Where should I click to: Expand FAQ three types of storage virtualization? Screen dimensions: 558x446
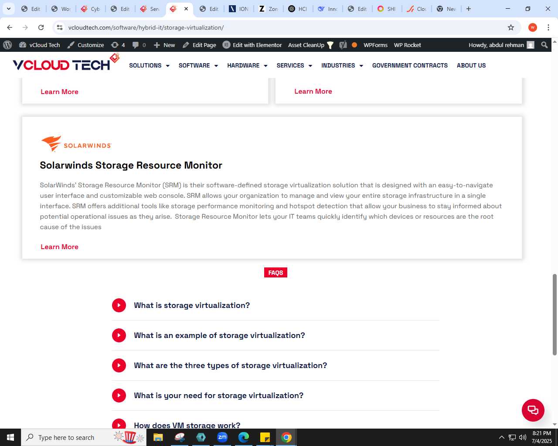pos(276,365)
